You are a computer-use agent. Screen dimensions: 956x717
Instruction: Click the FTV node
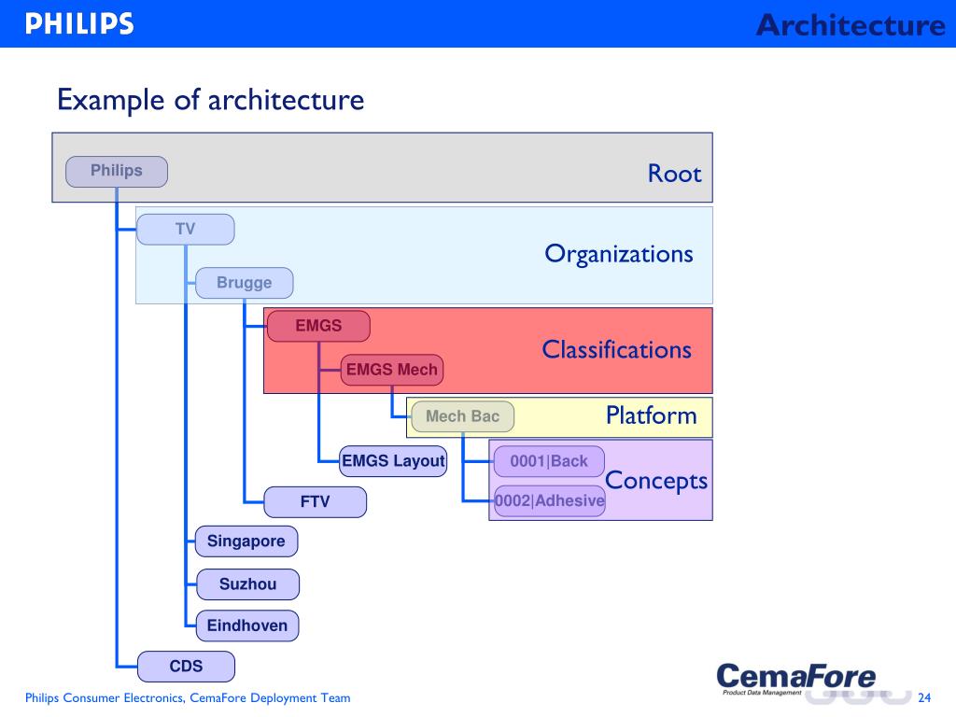click(x=316, y=502)
